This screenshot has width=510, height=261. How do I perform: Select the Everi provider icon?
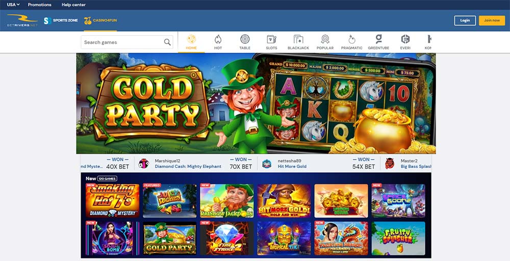405,39
